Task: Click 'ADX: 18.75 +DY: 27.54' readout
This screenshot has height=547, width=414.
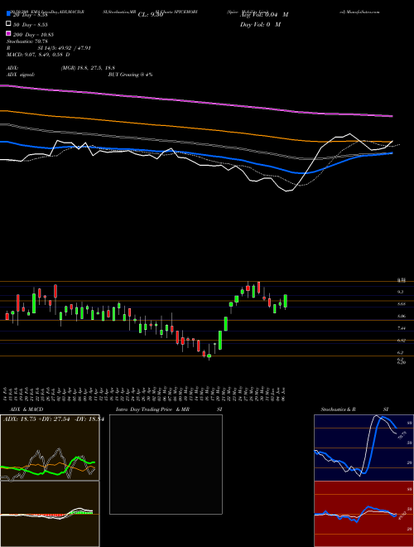Action: point(36,419)
